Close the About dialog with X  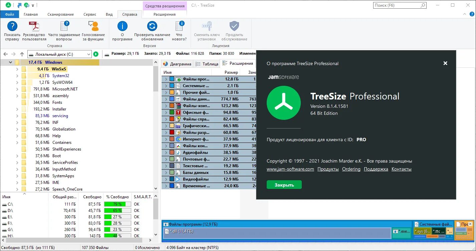click(x=445, y=63)
